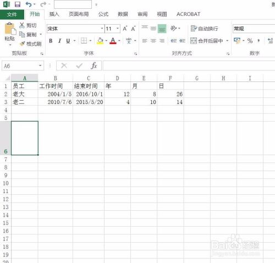Open the font name dropdown 宋体
The height and width of the screenshot is (263, 275).
(x=102, y=29)
